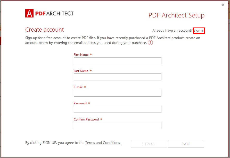
Task: Click the First Name label
Action: click(x=81, y=55)
